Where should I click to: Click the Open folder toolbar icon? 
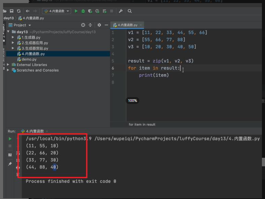(x=4, y=11)
